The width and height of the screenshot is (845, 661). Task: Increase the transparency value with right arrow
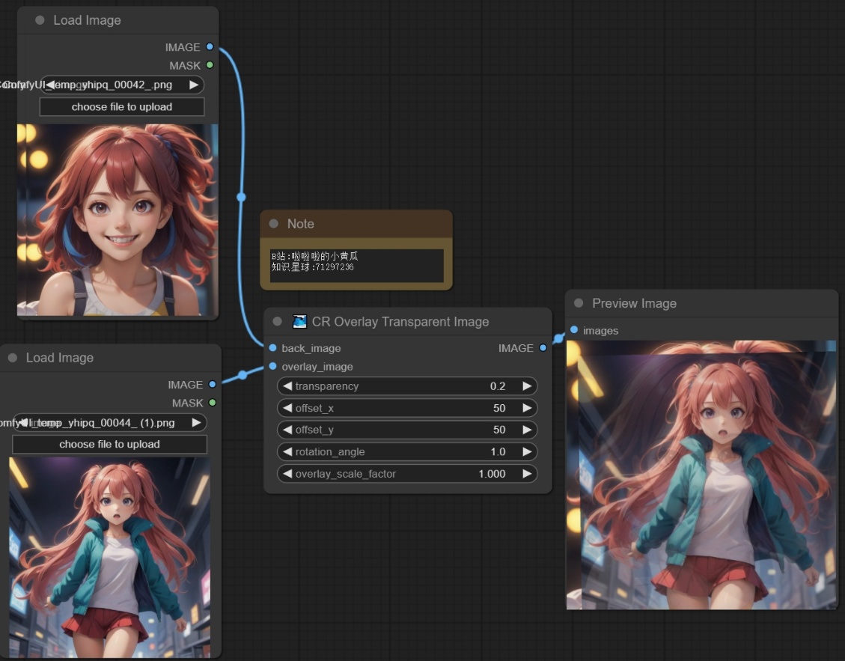click(x=527, y=386)
